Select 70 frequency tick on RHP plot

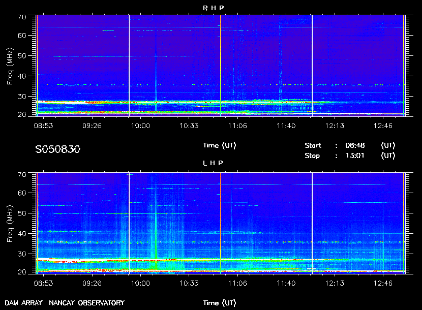[22, 17]
